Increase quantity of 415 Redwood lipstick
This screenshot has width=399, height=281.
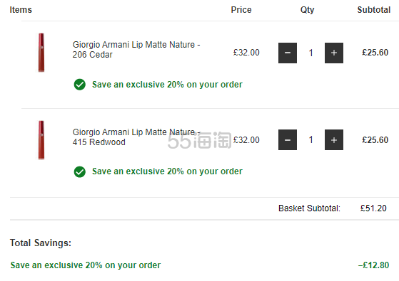(334, 139)
